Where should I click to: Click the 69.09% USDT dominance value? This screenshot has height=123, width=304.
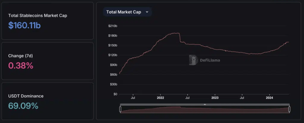coord(23,106)
